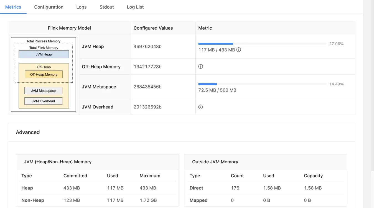
Task: Click the configured value 469762048b
Action: (x=147, y=46)
